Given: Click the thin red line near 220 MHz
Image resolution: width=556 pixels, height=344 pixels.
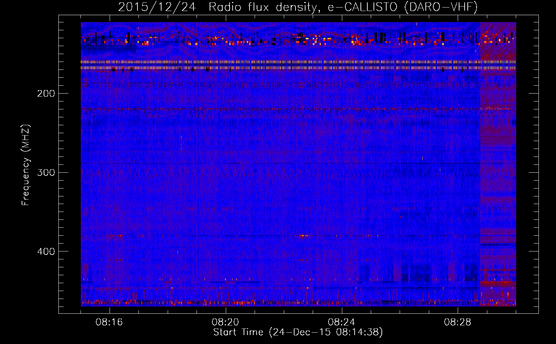Looking at the screenshot, I should point(298,109).
